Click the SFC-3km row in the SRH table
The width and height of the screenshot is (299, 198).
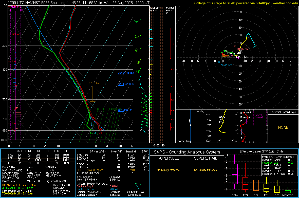coord(113,158)
